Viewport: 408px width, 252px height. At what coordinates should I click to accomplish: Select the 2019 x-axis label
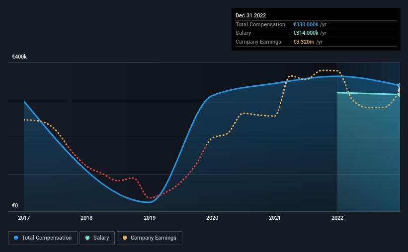(x=150, y=218)
